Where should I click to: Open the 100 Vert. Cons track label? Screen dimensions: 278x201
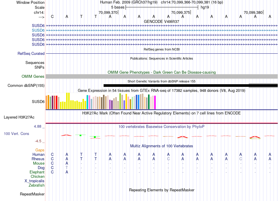tap(16, 134)
